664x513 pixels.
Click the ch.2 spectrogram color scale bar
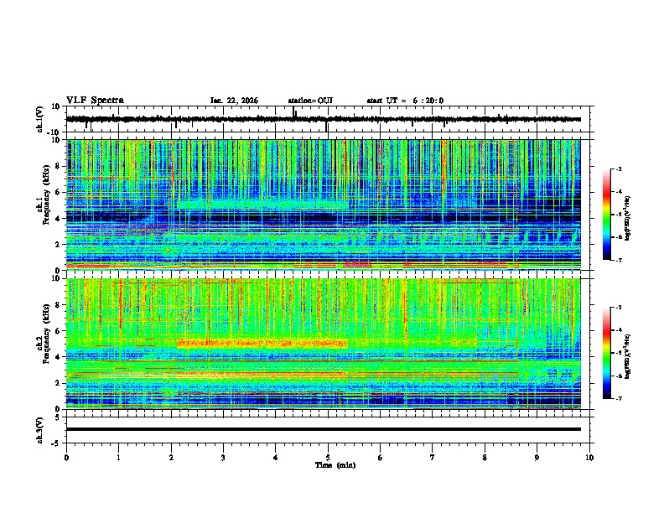click(x=606, y=353)
